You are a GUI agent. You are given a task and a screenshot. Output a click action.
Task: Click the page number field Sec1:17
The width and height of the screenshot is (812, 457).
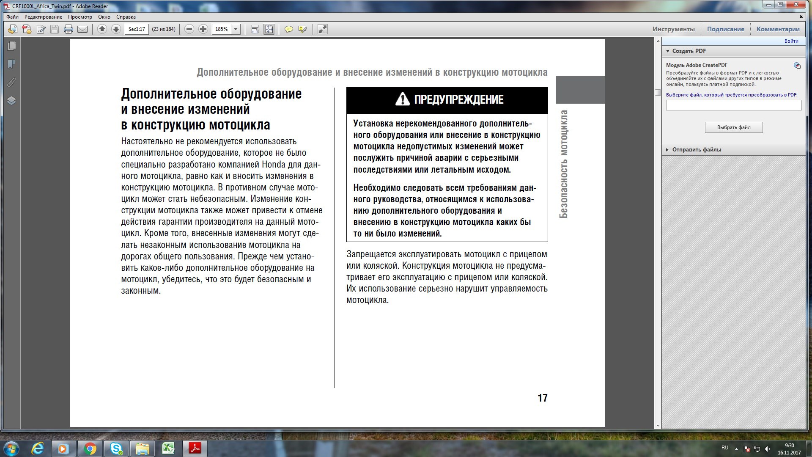137,29
